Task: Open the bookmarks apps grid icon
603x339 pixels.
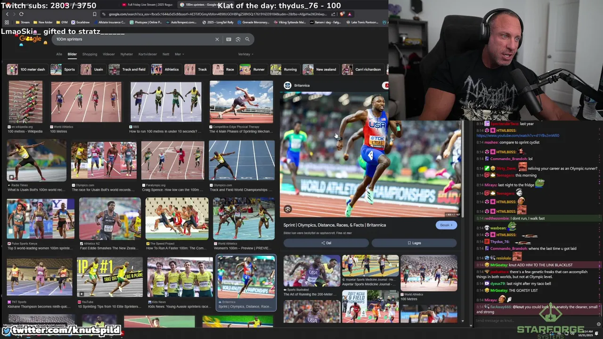Action: point(7,22)
